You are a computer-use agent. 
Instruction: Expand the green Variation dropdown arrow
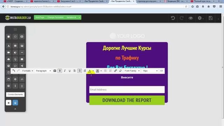(x=79, y=17)
